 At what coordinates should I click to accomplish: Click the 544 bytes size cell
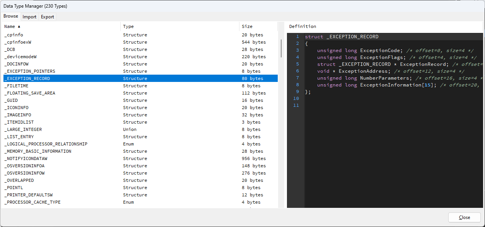[254, 42]
